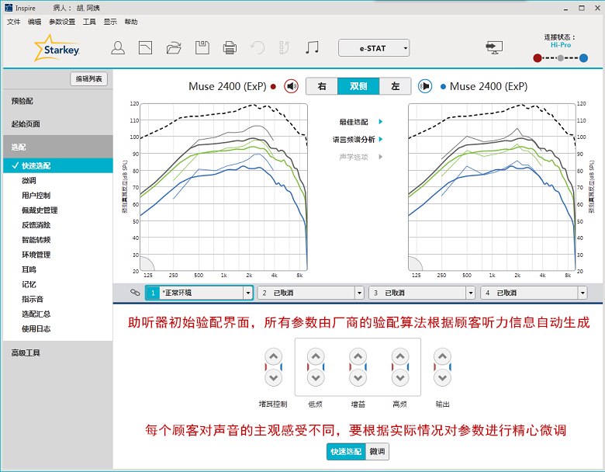This screenshot has width=605, height=472.
Task: Open the 参数设置 menu
Action: coord(62,22)
